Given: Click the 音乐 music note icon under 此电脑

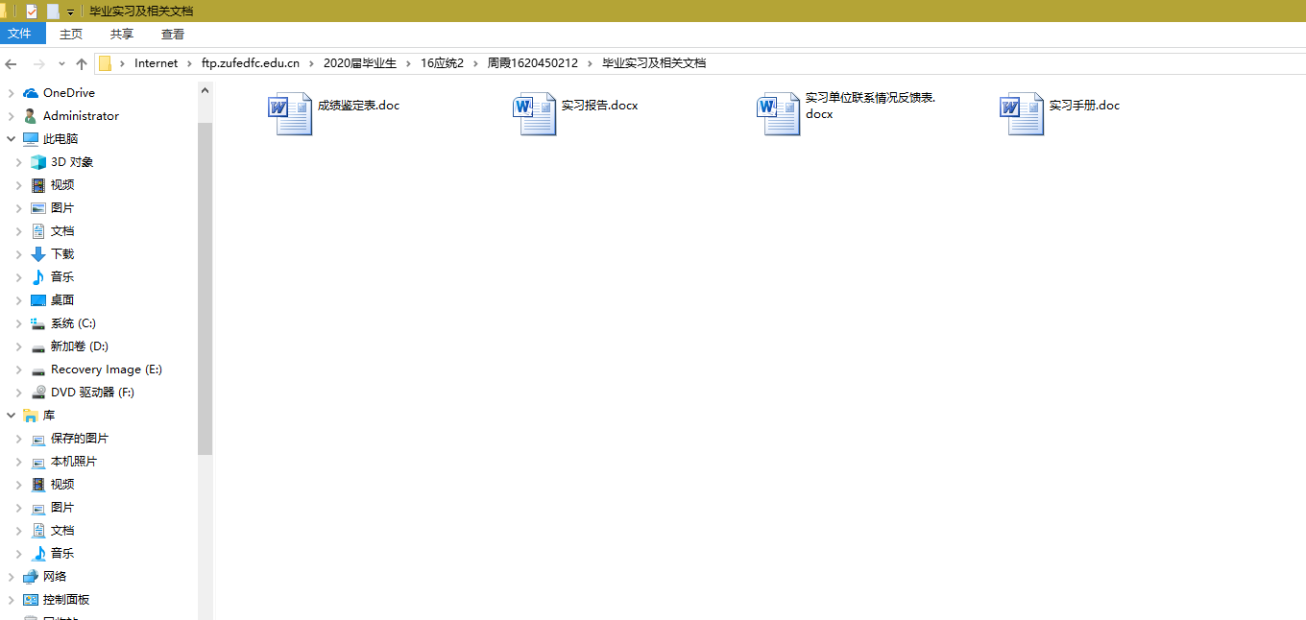Looking at the screenshot, I should 38,277.
